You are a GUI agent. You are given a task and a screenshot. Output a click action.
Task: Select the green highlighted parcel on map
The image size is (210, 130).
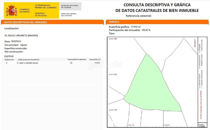click(x=153, y=86)
